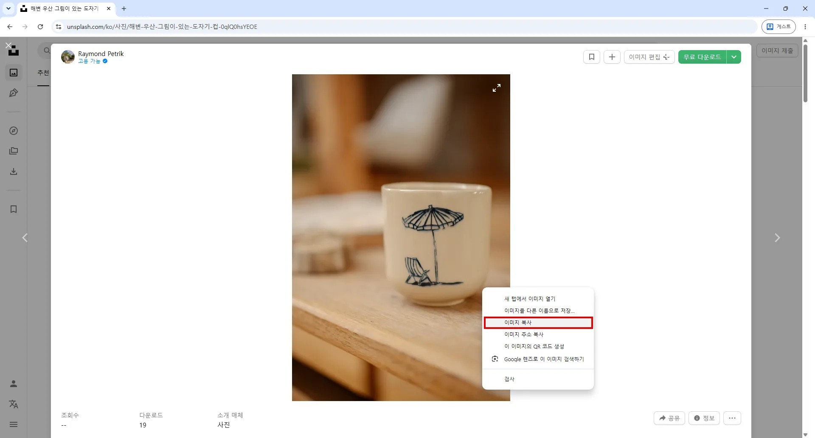Open the profile person icon in sidebar
The image size is (815, 438).
tap(14, 384)
